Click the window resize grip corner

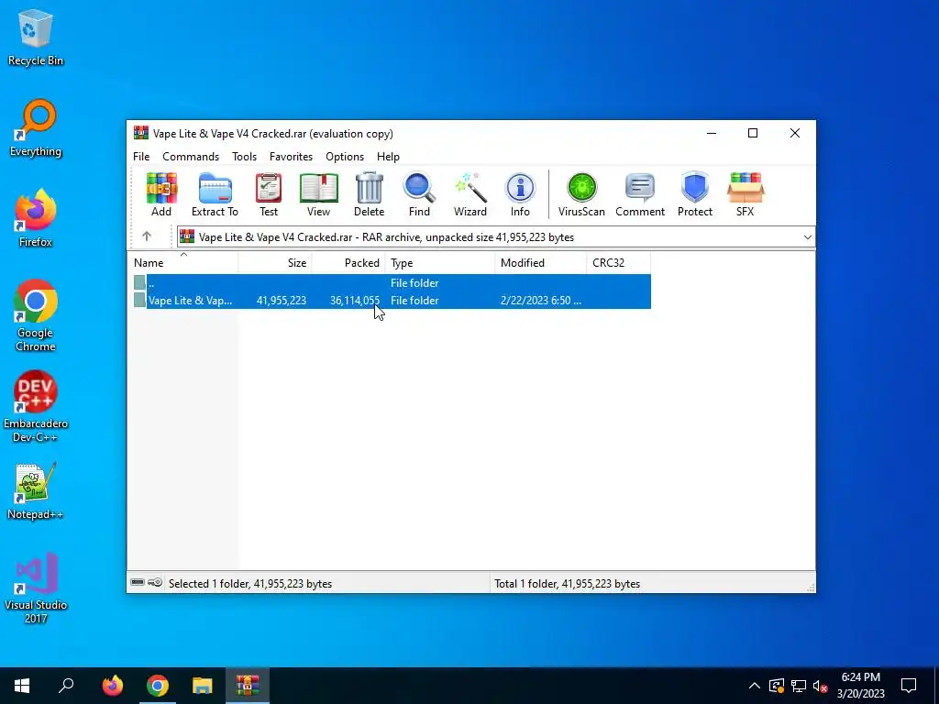click(811, 588)
